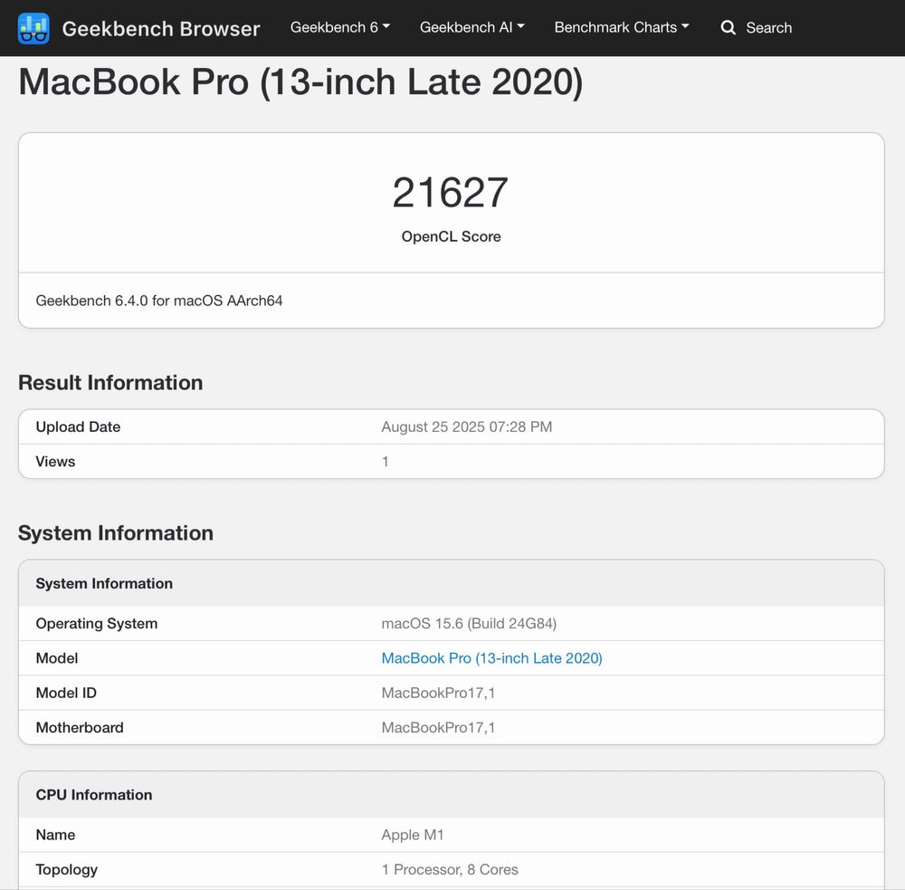
Task: Select the August 25 2025 07:28 PM value
Action: tap(466, 426)
